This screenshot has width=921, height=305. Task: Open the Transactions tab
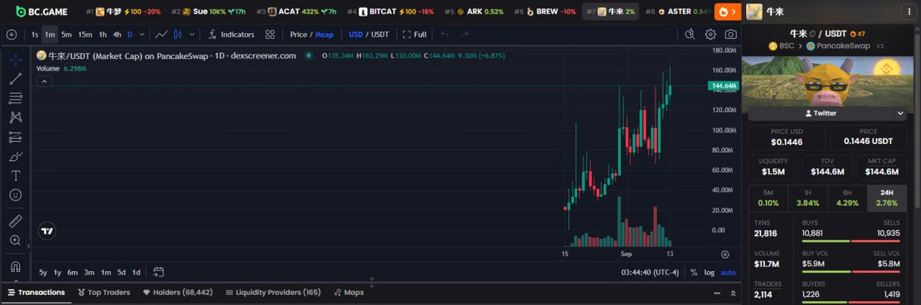click(36, 293)
